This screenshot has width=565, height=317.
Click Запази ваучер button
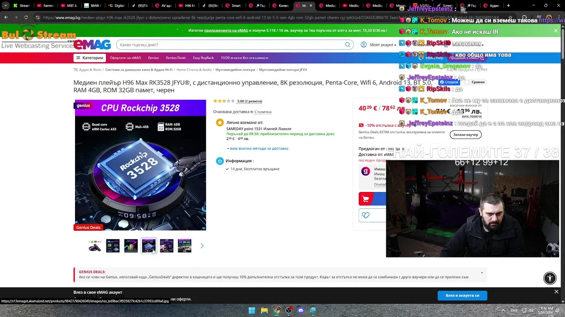click(x=466, y=135)
